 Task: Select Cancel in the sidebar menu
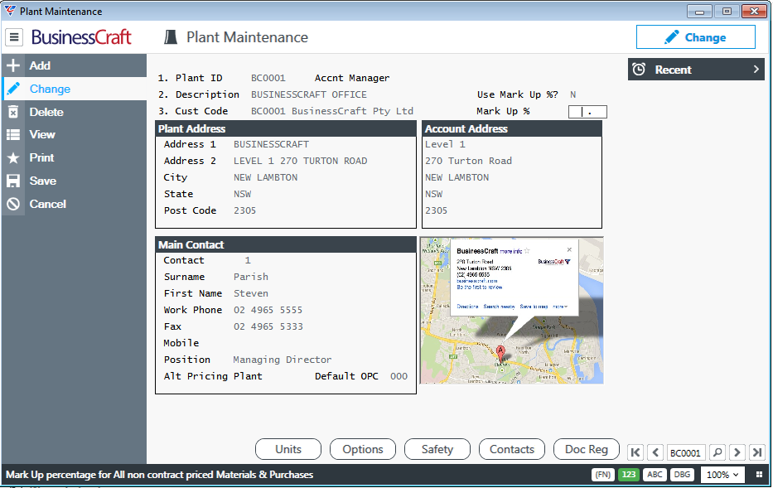74,204
